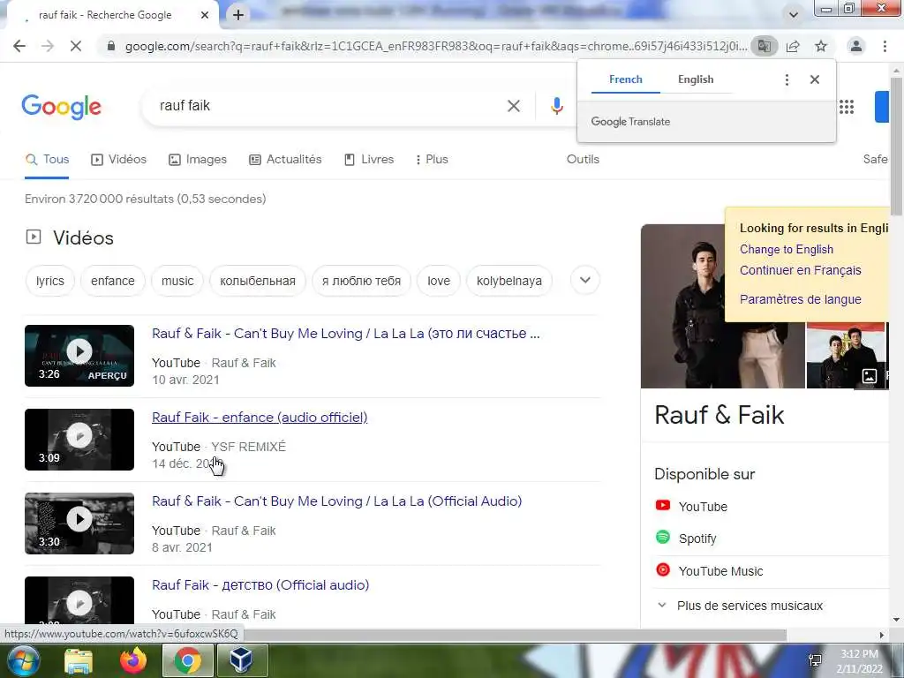Click the browser forward arrow
The width and height of the screenshot is (904, 678).
coord(48,46)
